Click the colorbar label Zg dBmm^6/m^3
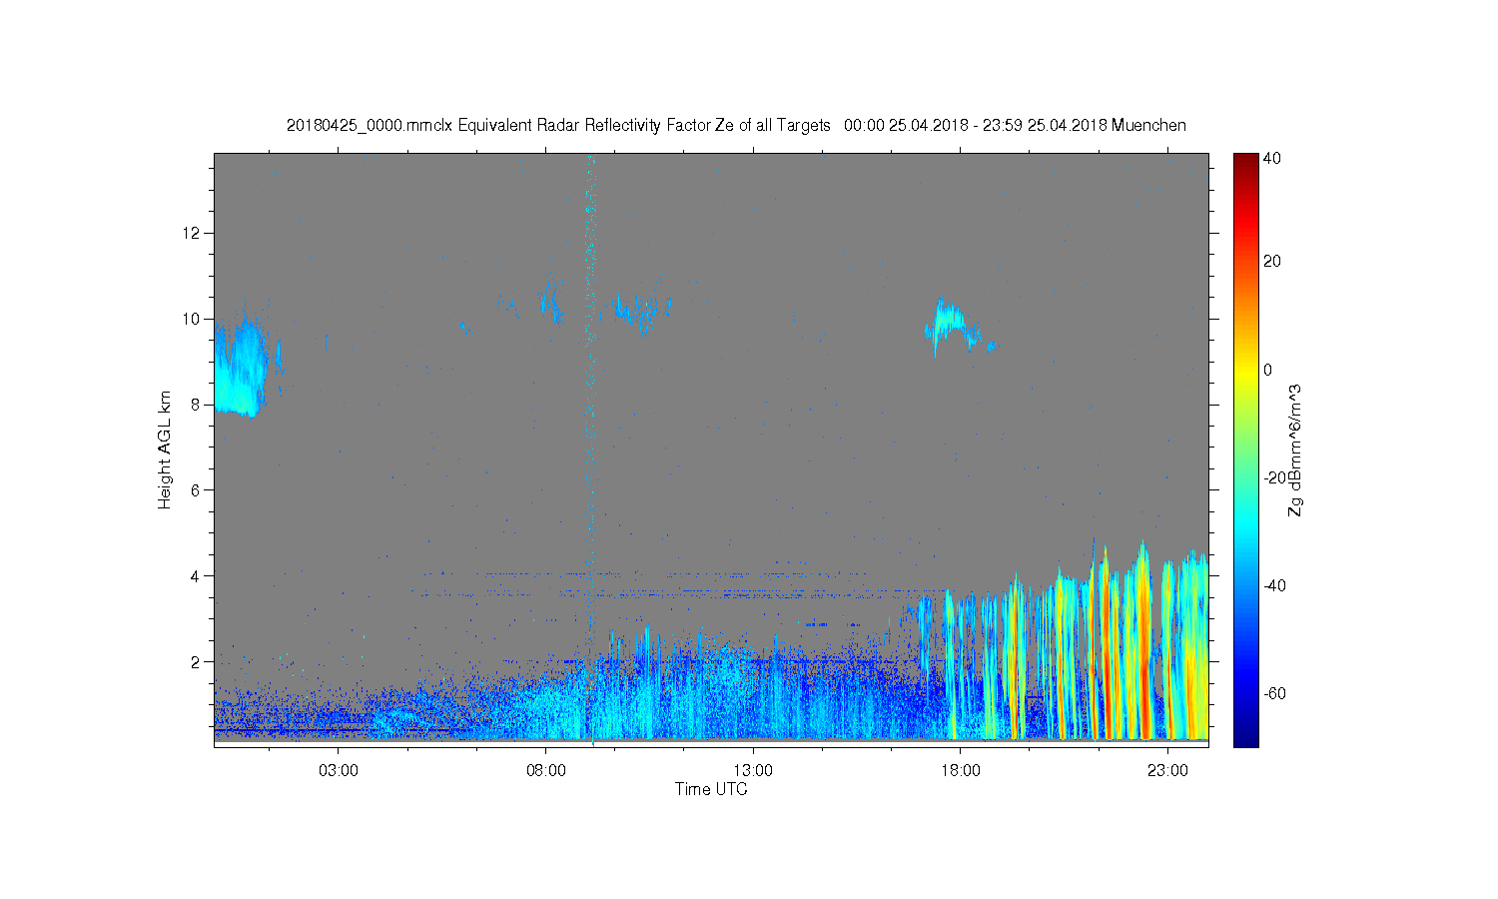This screenshot has height=899, width=1498. tap(1295, 449)
